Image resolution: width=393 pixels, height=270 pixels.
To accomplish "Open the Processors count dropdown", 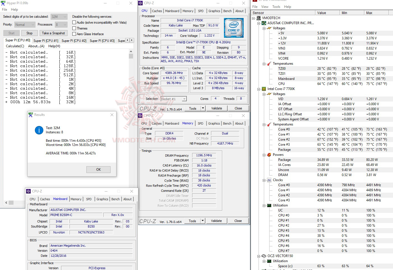I will [61, 24].
